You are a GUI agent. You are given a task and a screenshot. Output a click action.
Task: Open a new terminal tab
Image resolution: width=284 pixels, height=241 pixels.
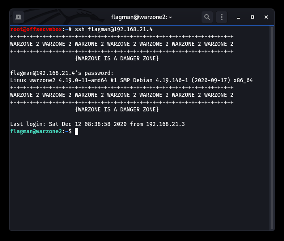(18, 17)
